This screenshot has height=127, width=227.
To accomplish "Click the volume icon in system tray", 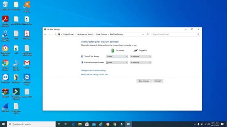I will [209, 124].
